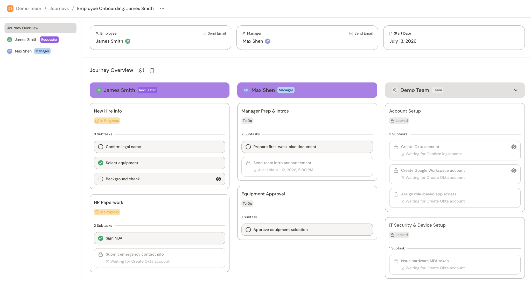
Task: Click the MS avatar in the Manager card
Action: click(268, 41)
